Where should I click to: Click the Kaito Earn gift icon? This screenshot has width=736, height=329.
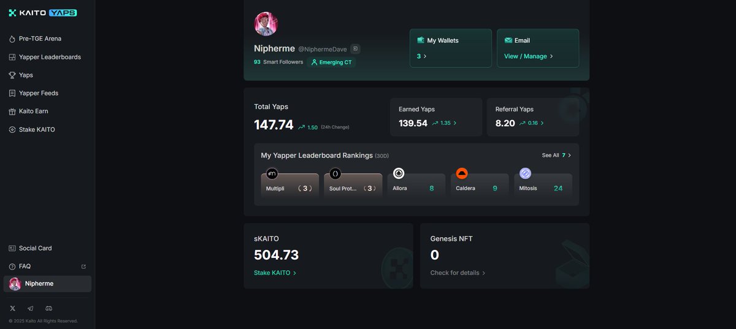point(12,112)
